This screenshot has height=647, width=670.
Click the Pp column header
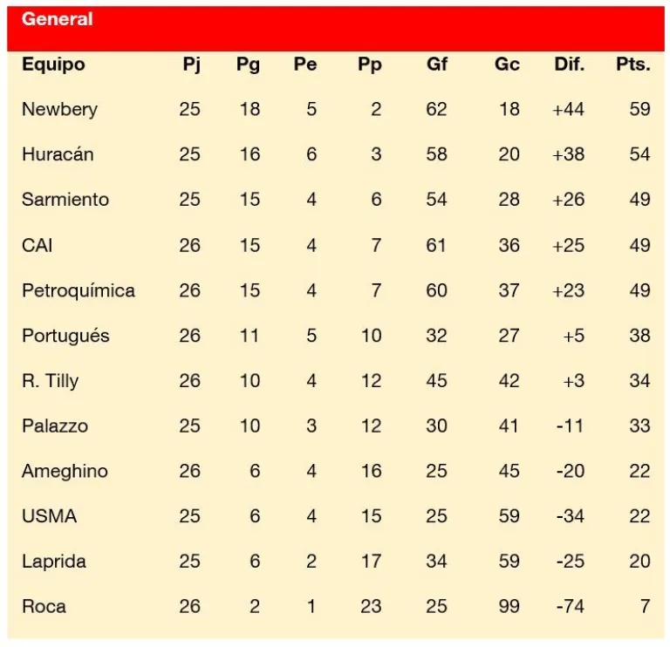[x=370, y=65]
